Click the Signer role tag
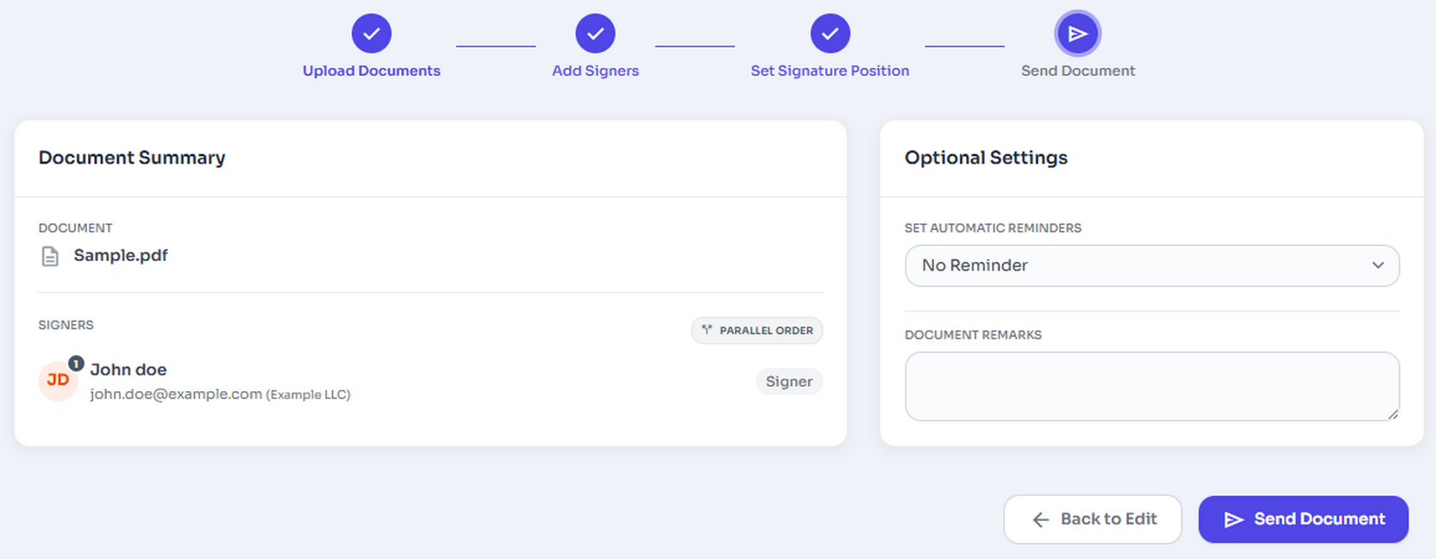 tap(789, 382)
